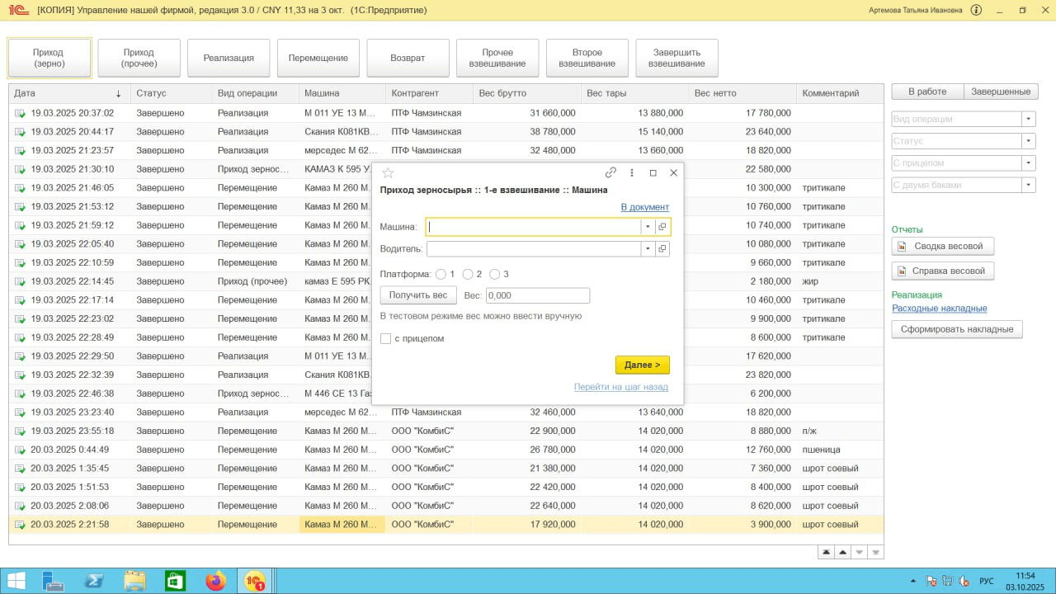Open the info icon in title bar
The image size is (1056, 594).
pos(977,11)
